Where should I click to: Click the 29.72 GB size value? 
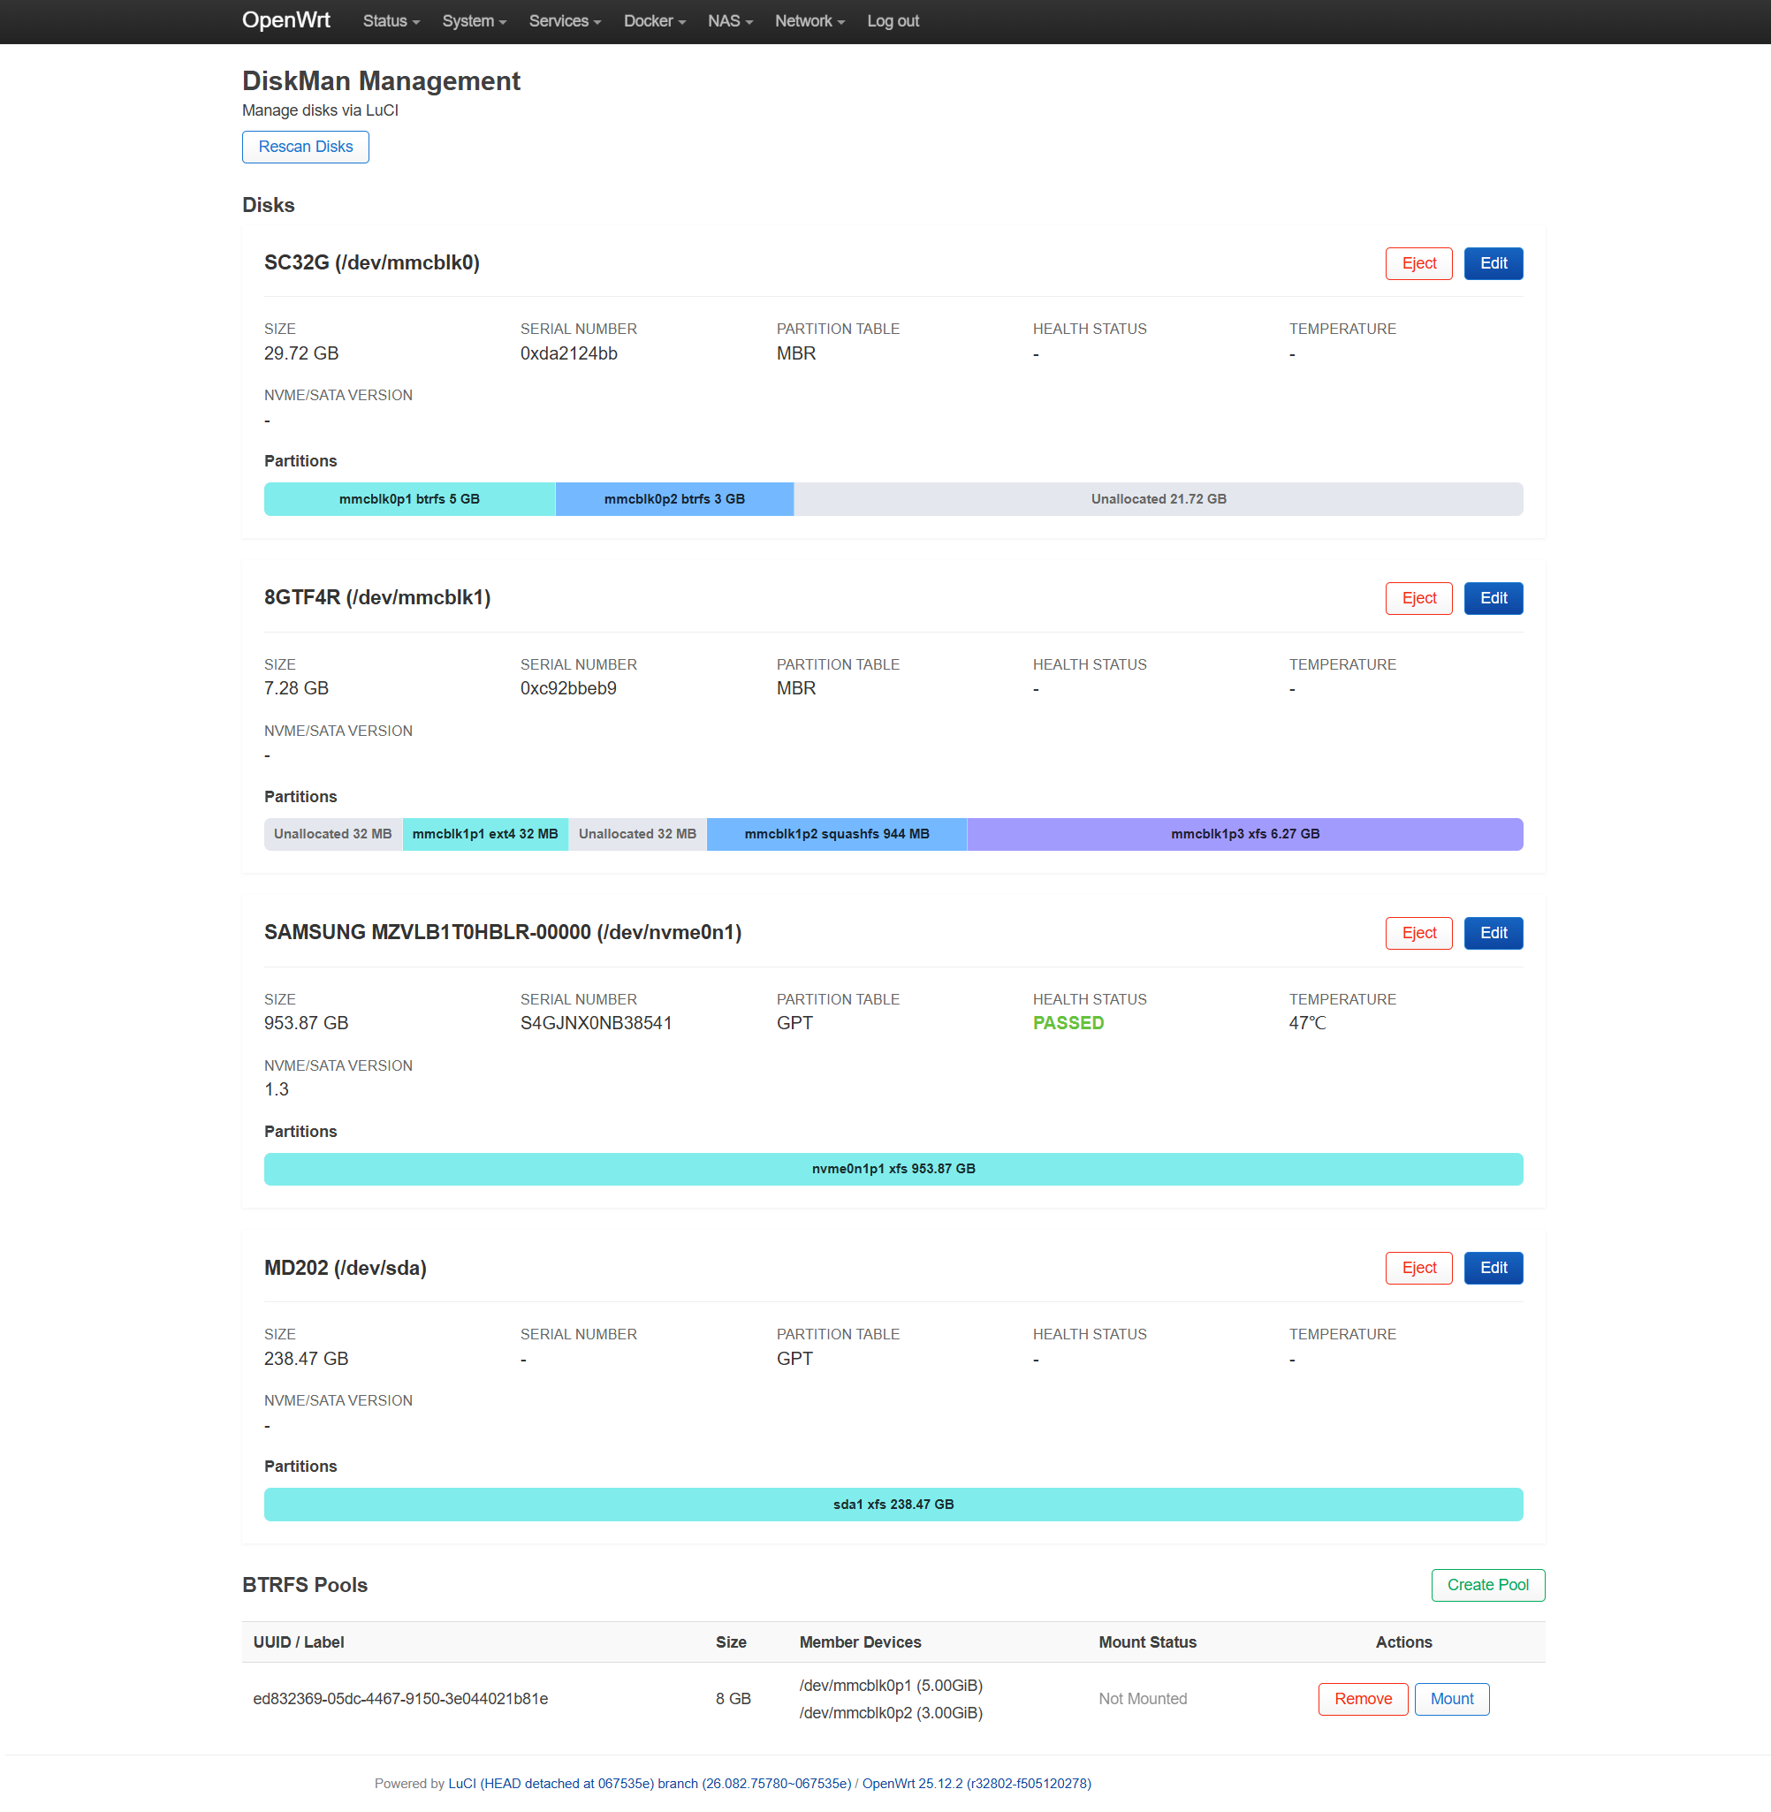click(x=301, y=353)
